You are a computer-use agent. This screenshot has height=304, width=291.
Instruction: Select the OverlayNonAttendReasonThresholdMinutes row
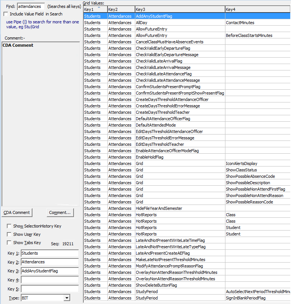187,278
